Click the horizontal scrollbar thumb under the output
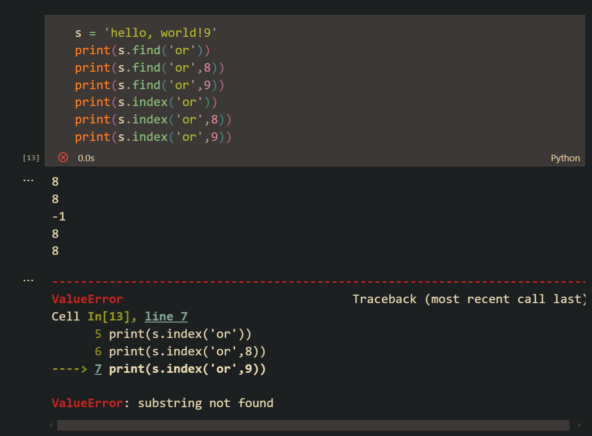The width and height of the screenshot is (592, 436). click(313, 426)
